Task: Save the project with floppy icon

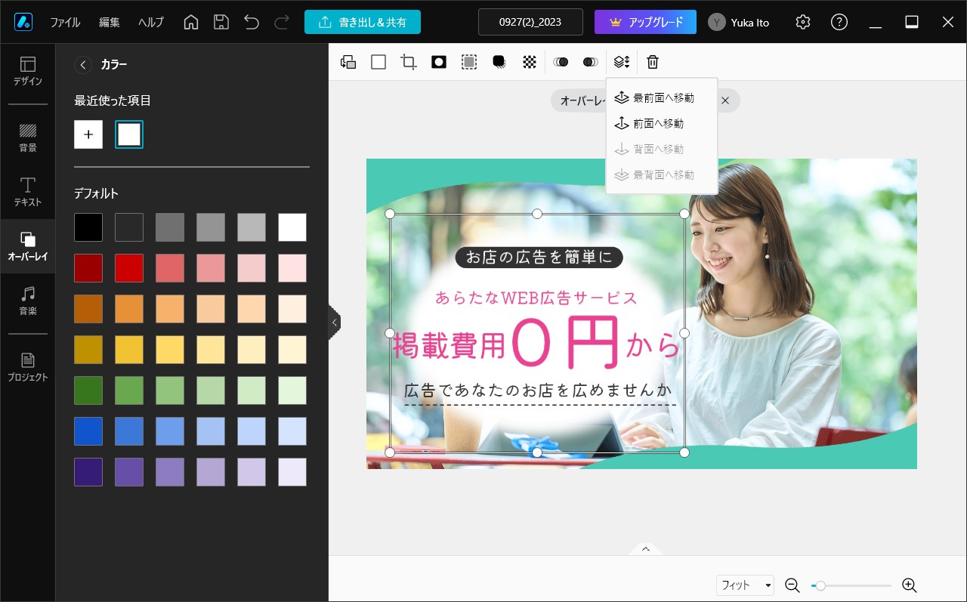Action: [221, 22]
